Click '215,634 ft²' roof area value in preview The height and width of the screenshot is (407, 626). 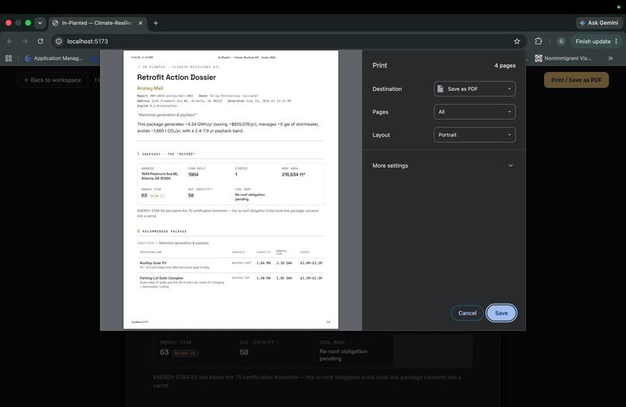coord(294,175)
